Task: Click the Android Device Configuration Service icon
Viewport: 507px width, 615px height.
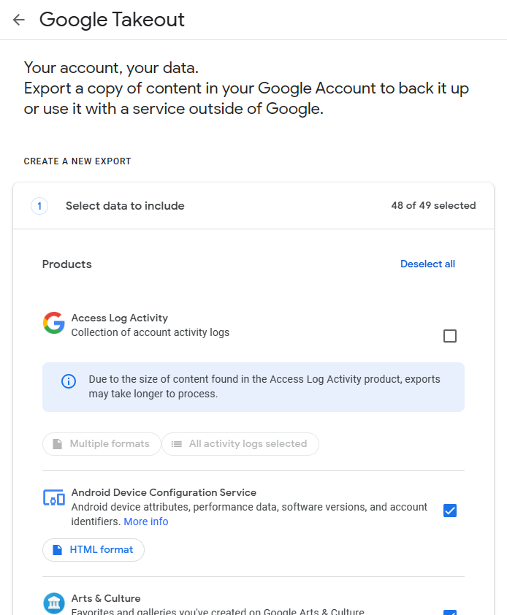Action: click(x=54, y=498)
